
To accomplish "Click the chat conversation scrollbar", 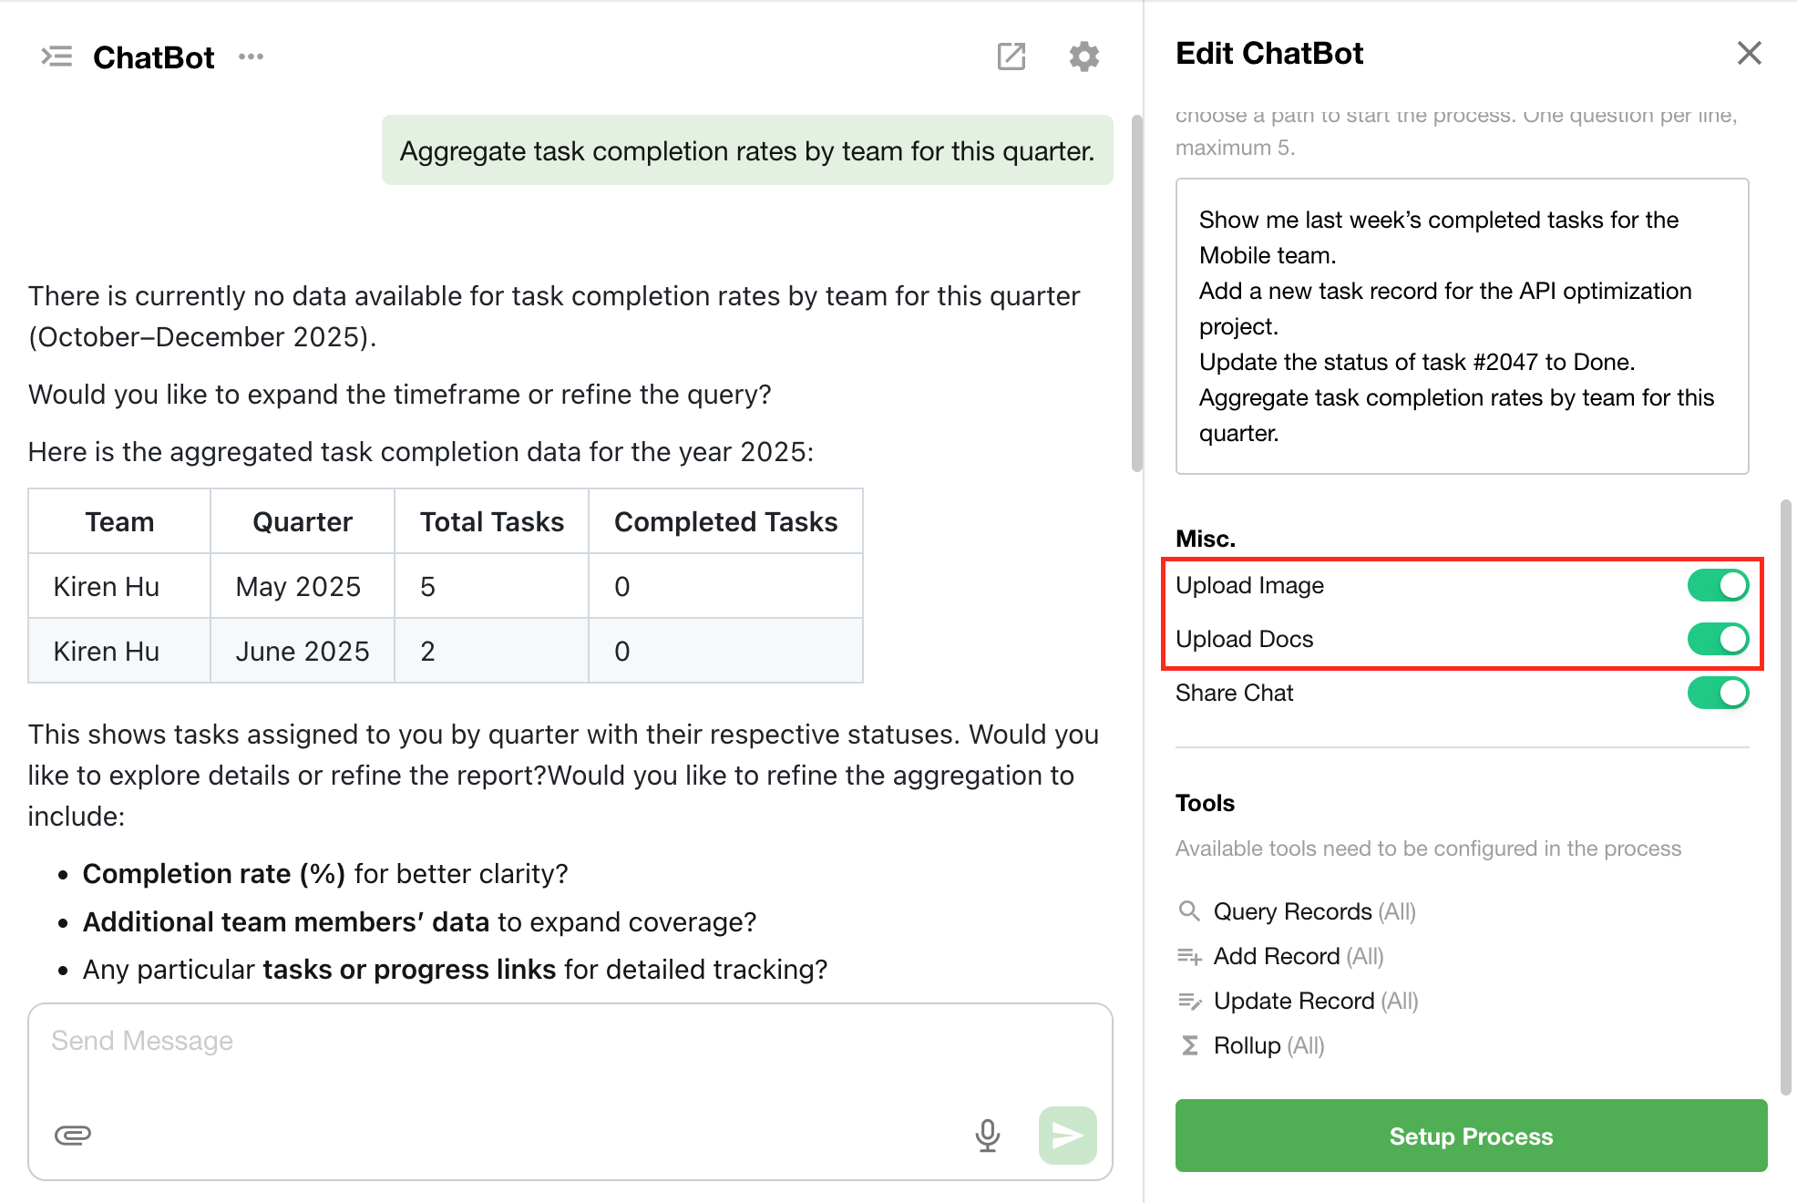I will click(x=1136, y=292).
